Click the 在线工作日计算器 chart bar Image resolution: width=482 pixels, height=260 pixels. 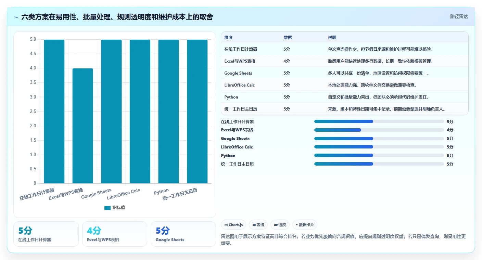[x=54, y=112]
